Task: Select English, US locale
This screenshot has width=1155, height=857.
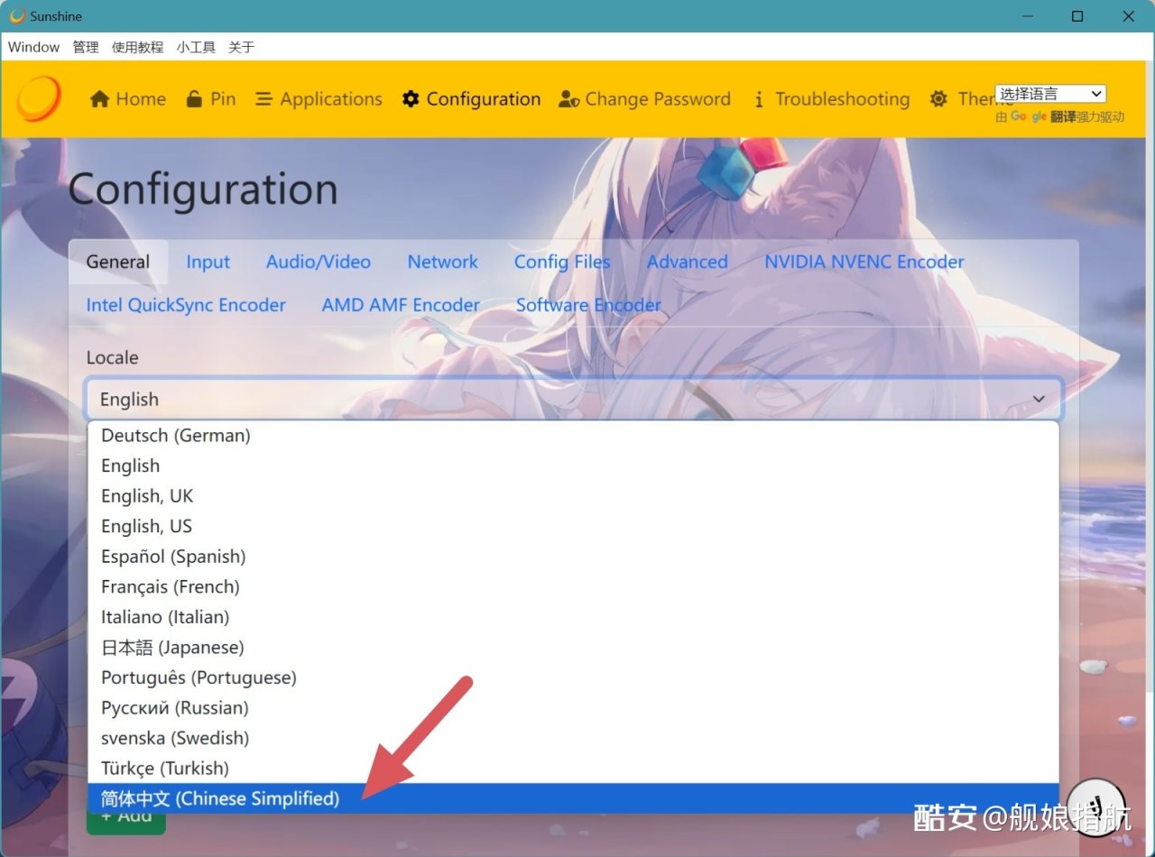Action: (x=573, y=527)
